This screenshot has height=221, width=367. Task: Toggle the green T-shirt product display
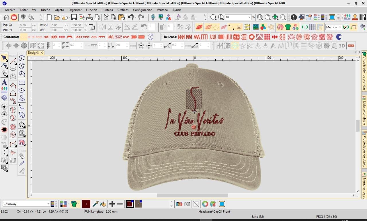click(288, 27)
